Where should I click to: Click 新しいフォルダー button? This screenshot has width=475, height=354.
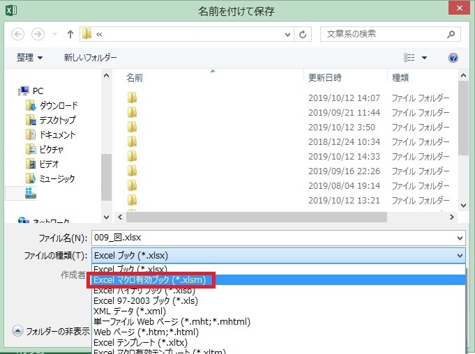point(90,57)
